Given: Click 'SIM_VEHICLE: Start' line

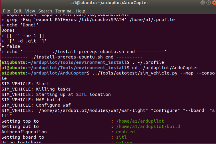Looking at the screenshot, I should coord(25,84).
